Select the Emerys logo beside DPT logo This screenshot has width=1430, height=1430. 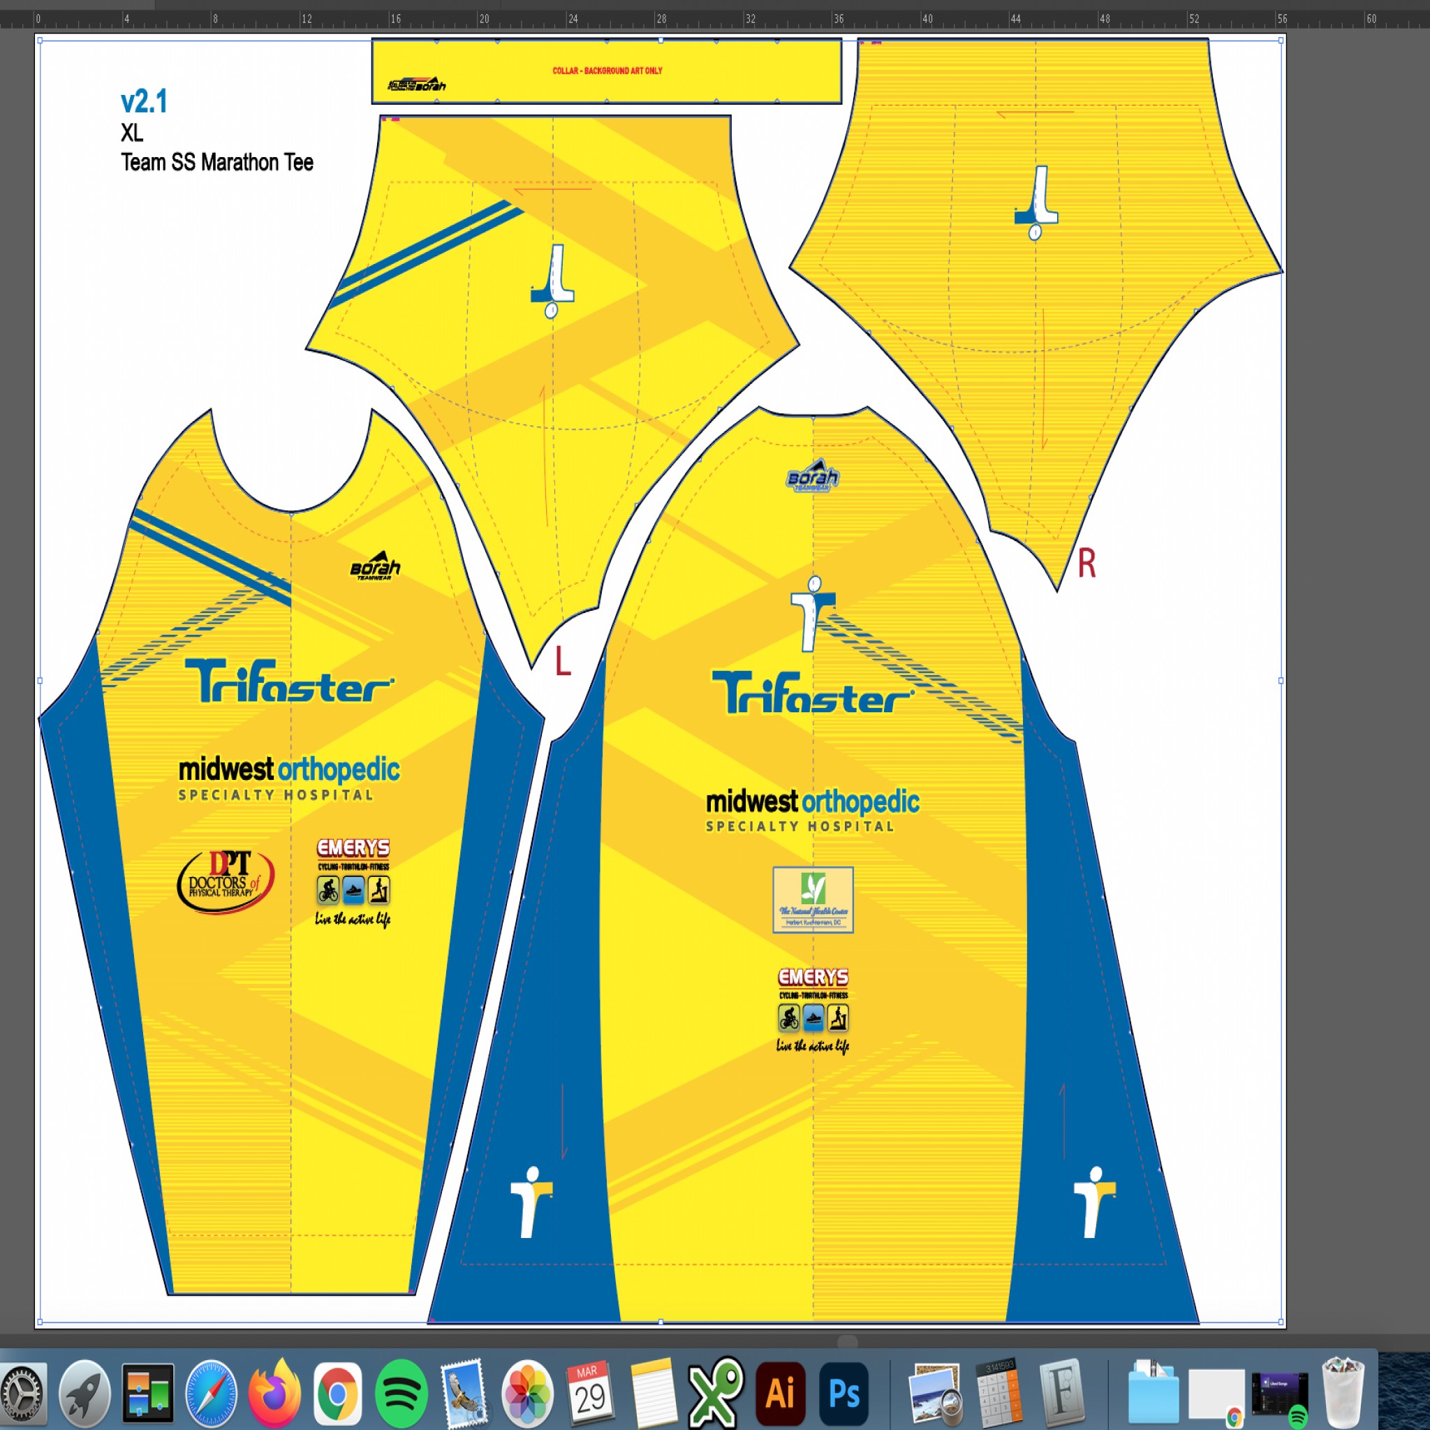[x=353, y=883]
